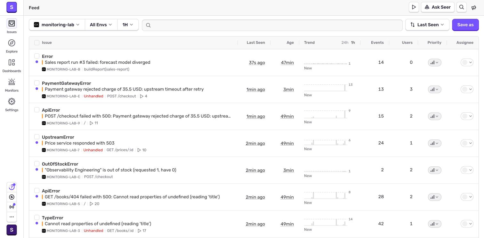484x238 pixels.
Task: Open the Issues sidebar icon
Action: point(12,23)
